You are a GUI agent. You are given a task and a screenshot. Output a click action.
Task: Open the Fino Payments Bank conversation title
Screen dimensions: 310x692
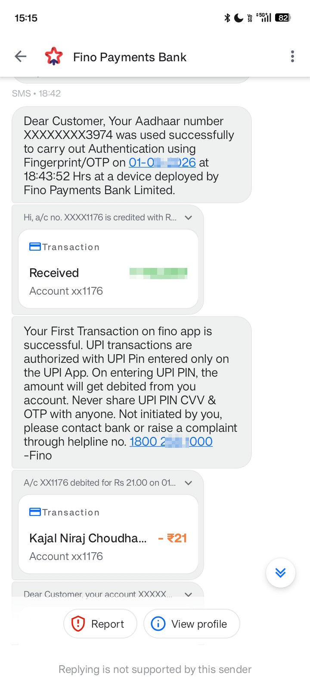(130, 57)
